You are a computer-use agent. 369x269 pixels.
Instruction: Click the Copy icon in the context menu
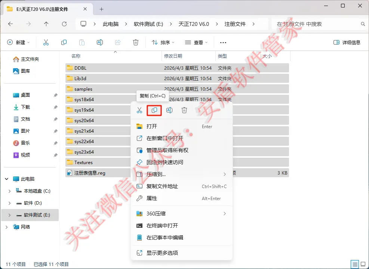click(x=154, y=110)
